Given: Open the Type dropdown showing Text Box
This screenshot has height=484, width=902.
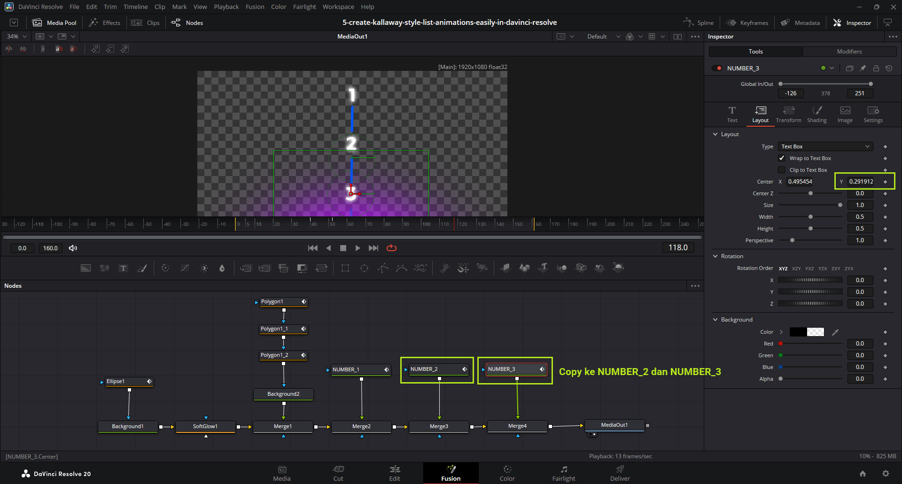Looking at the screenshot, I should [825, 146].
